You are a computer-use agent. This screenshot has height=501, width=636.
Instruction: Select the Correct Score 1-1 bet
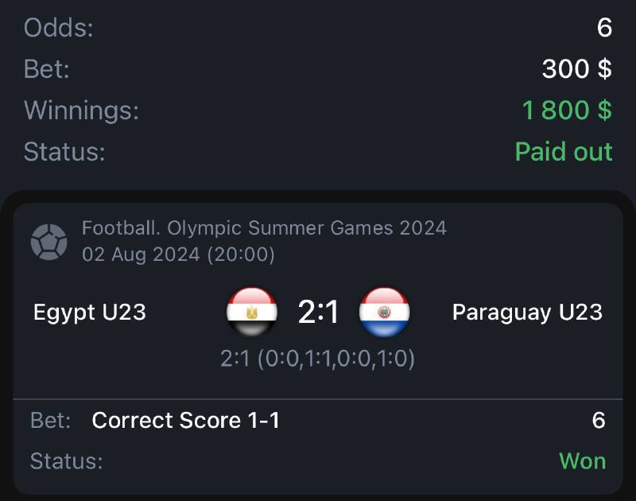(x=186, y=420)
